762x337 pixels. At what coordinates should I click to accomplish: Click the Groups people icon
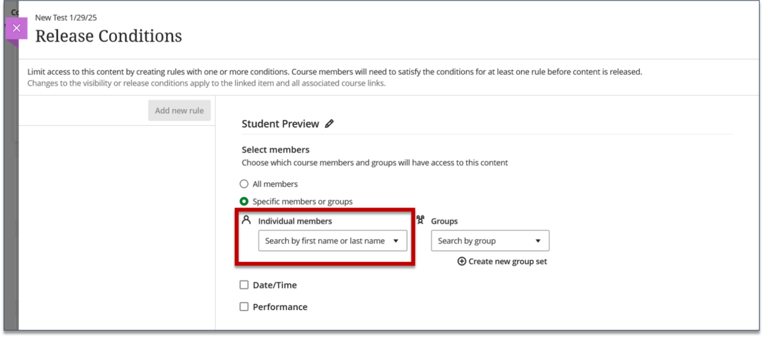click(x=420, y=220)
